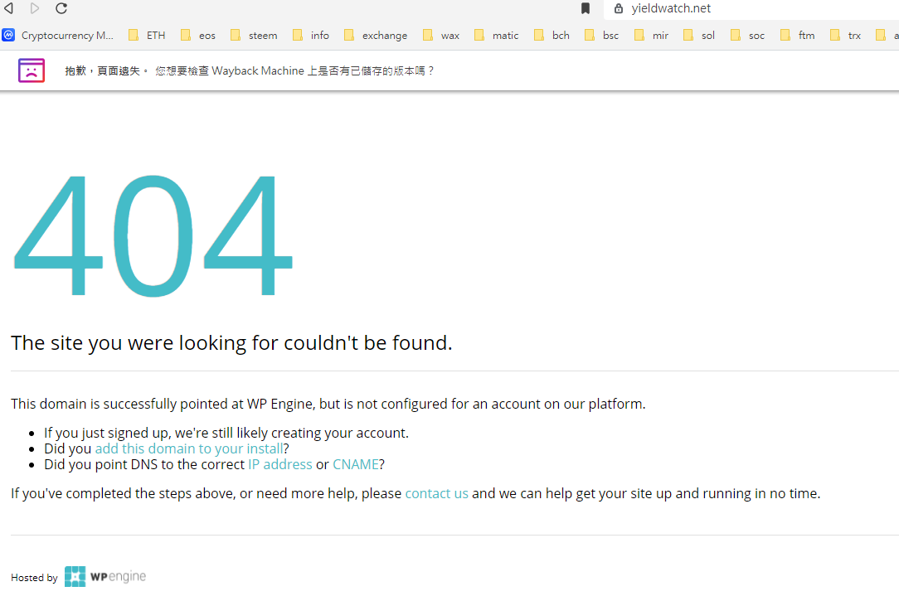Open the bch bookmarks folder
Viewport: 899px width, 601px height.
tap(552, 36)
